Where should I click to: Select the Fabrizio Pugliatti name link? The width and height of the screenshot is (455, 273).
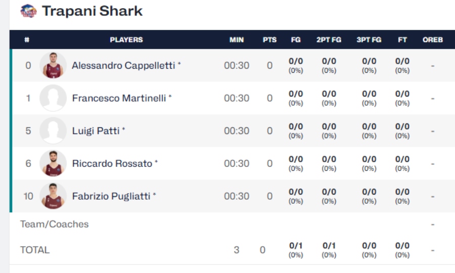coord(111,196)
